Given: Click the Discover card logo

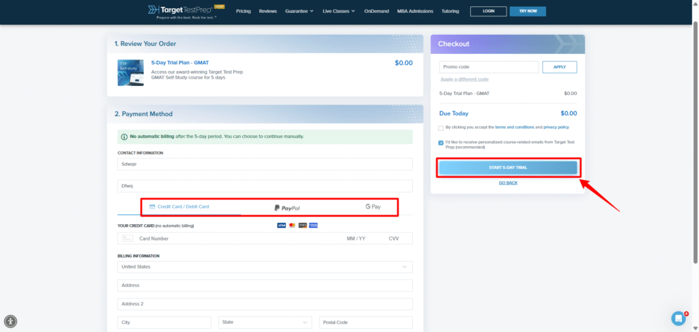Looking at the screenshot, I should pyautogui.click(x=302, y=226).
